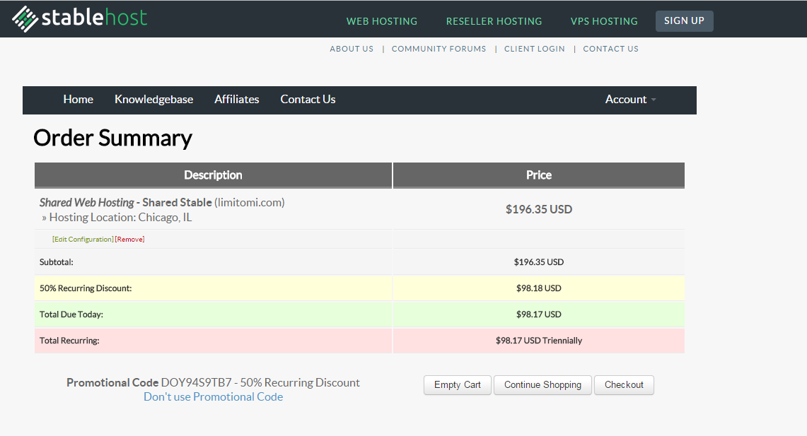
Task: Go to Reseller Hosting
Action: 494,21
